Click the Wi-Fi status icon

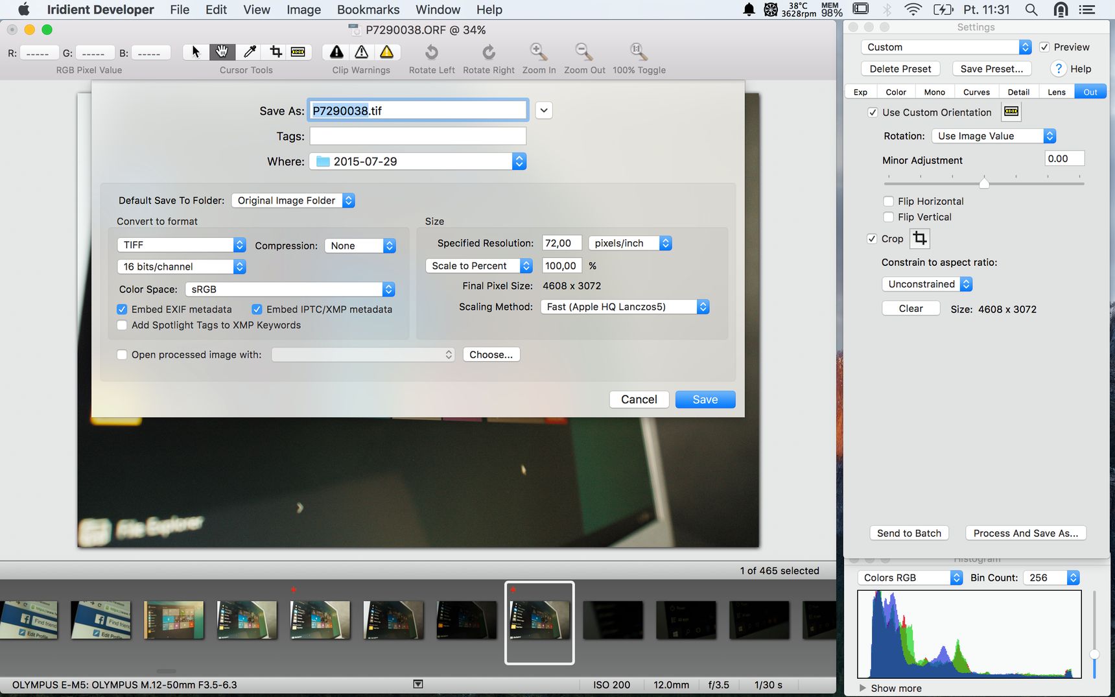(913, 10)
